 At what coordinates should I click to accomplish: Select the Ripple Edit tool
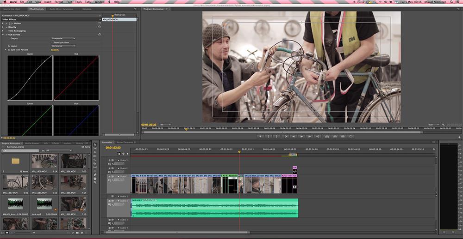coord(95,152)
